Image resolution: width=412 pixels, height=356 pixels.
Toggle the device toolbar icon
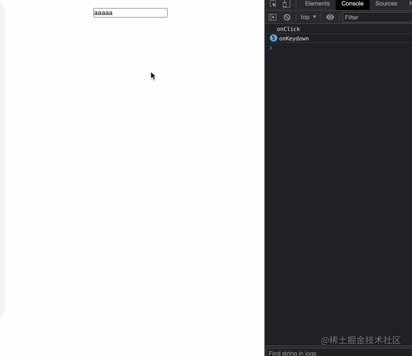coord(286,4)
